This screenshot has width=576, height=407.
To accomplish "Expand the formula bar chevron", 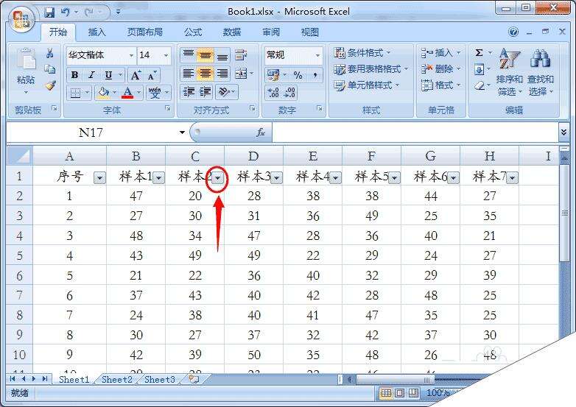I will 563,132.
